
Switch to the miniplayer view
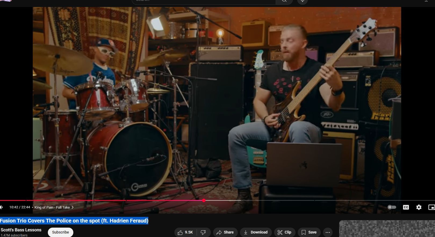point(431,207)
